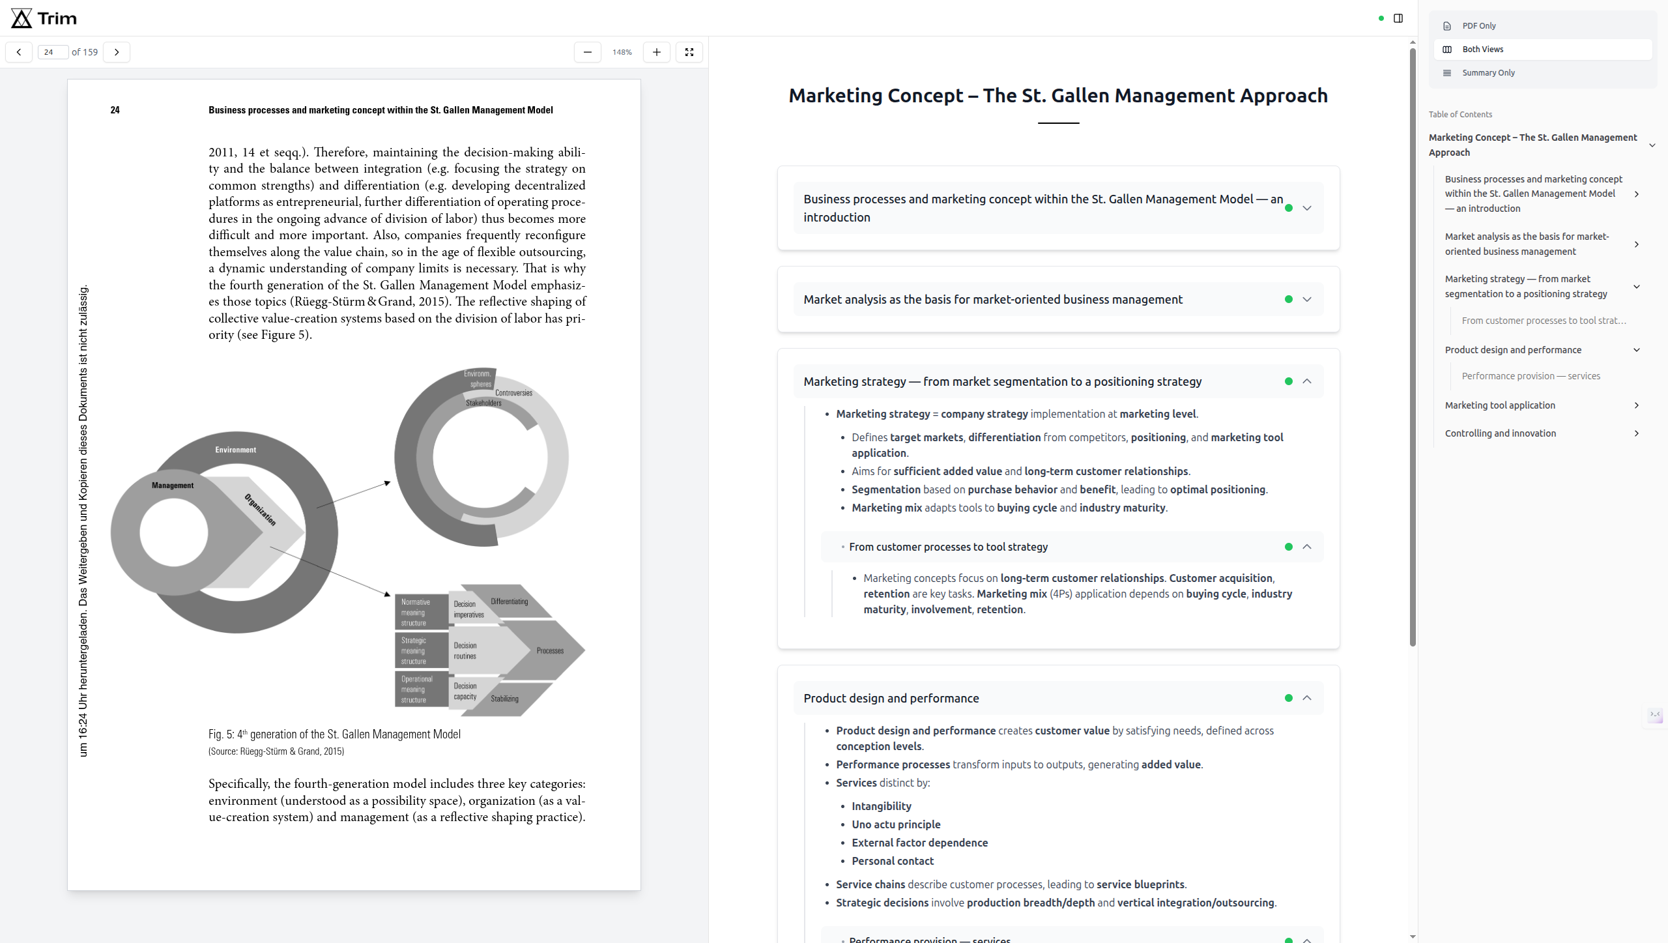The image size is (1668, 943).
Task: Go to next PDF page
Action: click(117, 52)
